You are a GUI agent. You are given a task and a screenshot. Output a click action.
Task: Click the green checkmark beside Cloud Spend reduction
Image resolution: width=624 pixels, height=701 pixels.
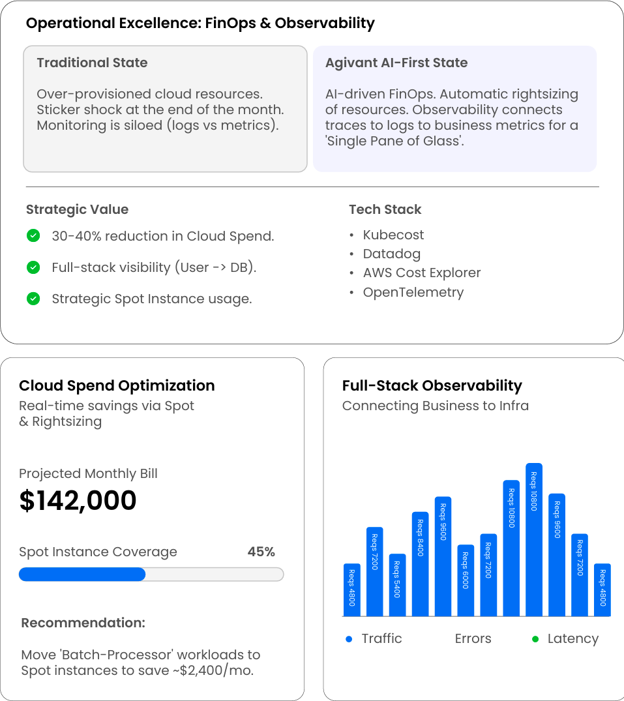(33, 236)
